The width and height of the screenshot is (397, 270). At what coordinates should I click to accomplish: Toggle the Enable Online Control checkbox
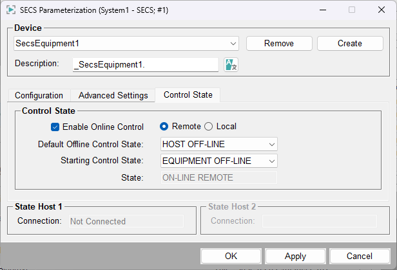[55, 127]
